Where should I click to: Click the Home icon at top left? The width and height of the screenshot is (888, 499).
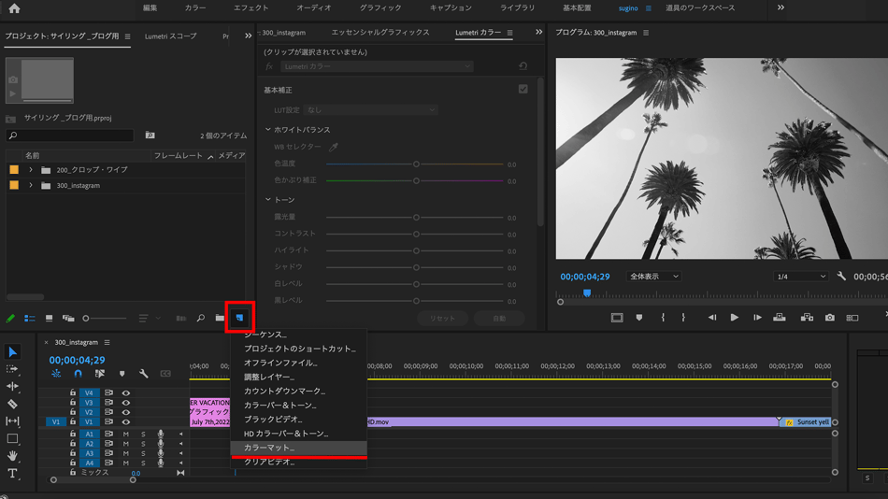14,8
